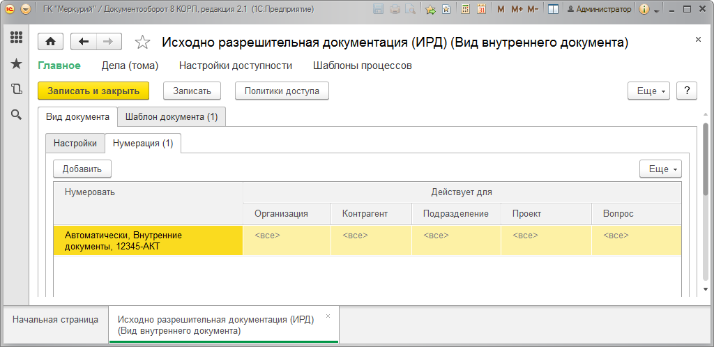
Task: Click the Проект column header
Action: pyautogui.click(x=546, y=214)
